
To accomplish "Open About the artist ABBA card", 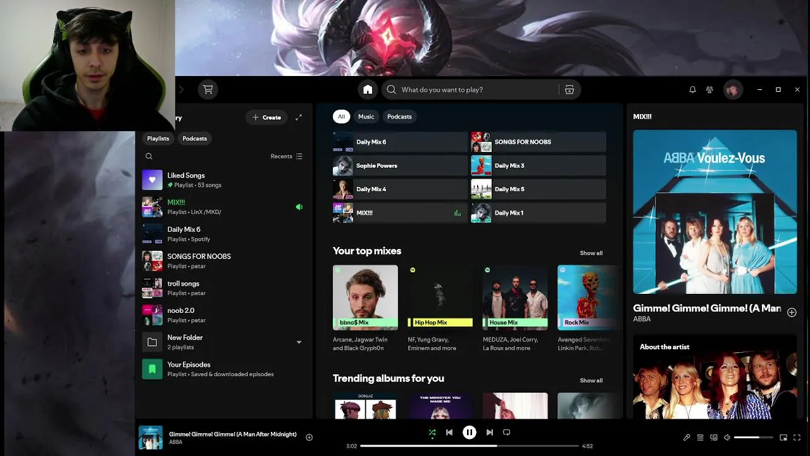I will 715,377.
